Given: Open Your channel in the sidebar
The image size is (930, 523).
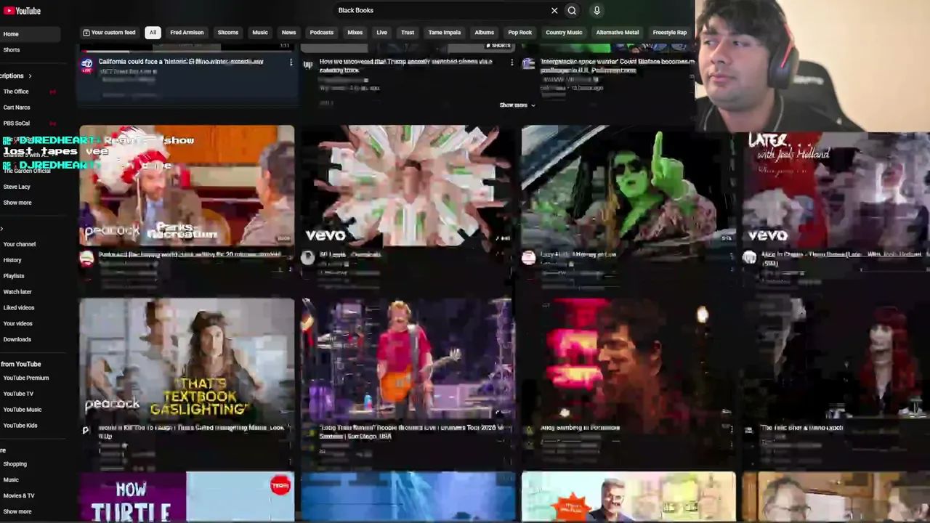Looking at the screenshot, I should [20, 244].
